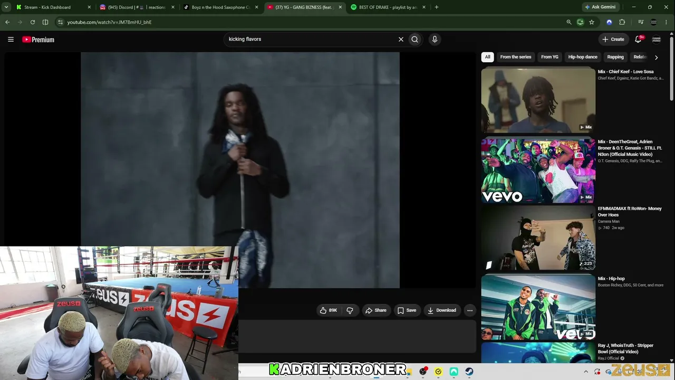The image size is (675, 380).
Task: Click the Mix - Hip-hop title
Action: tap(611, 279)
